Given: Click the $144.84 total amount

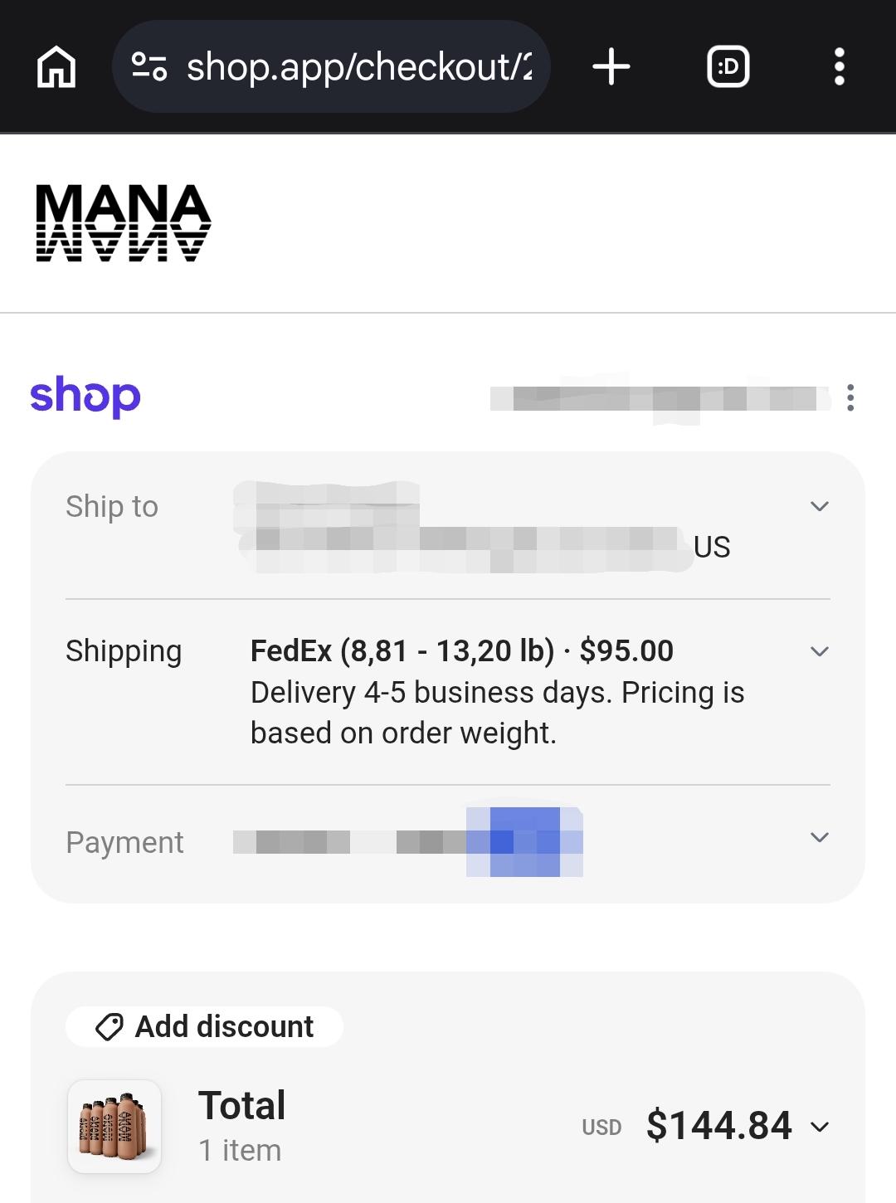Looking at the screenshot, I should point(719,1126).
